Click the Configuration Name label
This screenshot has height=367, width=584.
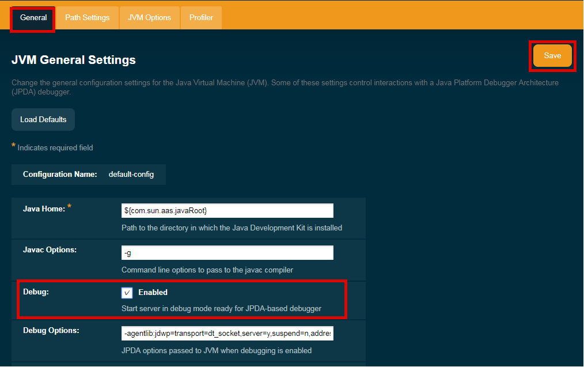pos(60,175)
